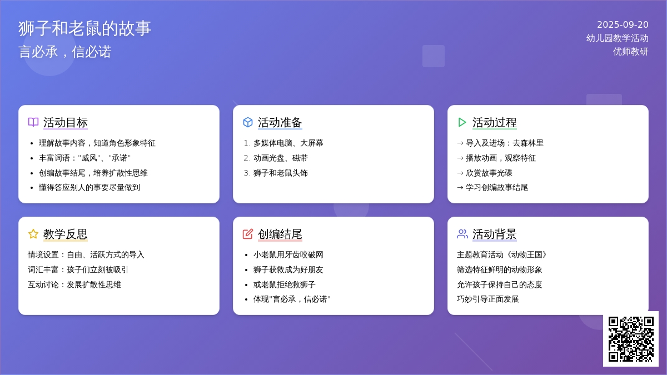Click the book icon beside 活动目标
667x375 pixels.
(33, 122)
